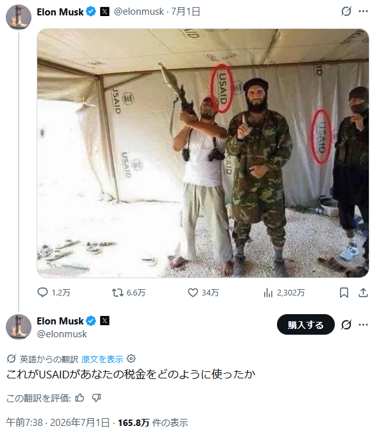Repost the tweet via the 6.6万 icon
374x433 pixels.
[x=118, y=292]
